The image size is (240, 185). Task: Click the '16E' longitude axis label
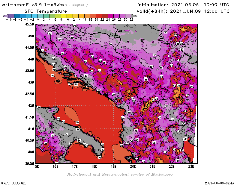tap(55, 166)
